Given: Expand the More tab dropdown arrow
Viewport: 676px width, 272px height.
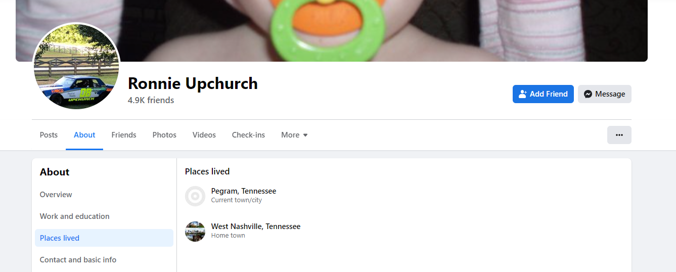Looking at the screenshot, I should (305, 135).
